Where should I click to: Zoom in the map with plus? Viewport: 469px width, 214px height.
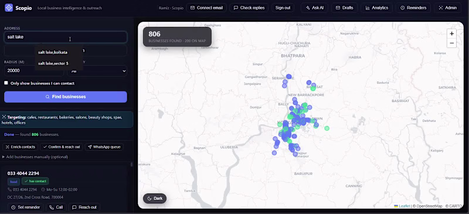pos(451,33)
